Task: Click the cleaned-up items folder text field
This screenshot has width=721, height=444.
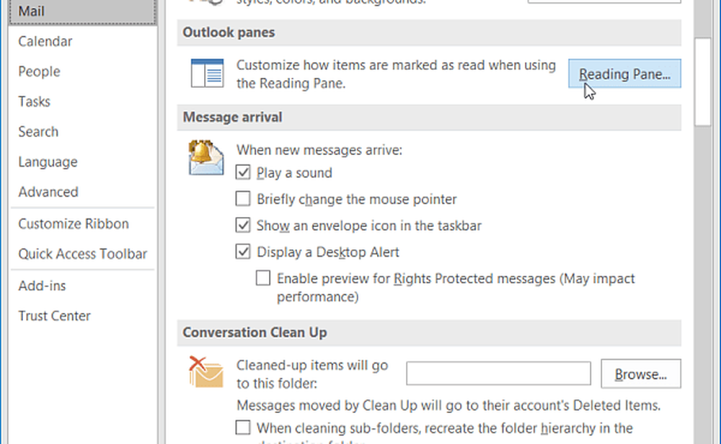Action: point(498,373)
